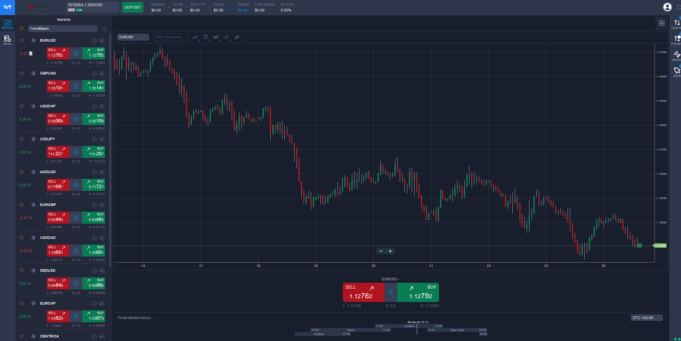Image resolution: width=681 pixels, height=341 pixels.
Task: Favorite GBPUSD with its star icon
Action: [22, 73]
